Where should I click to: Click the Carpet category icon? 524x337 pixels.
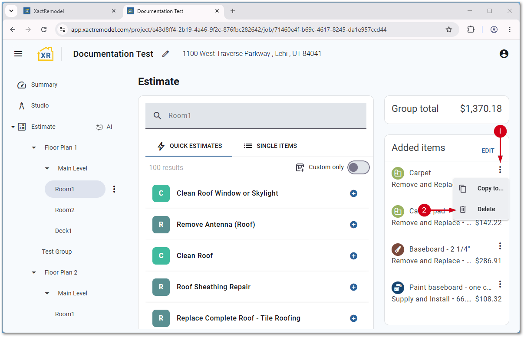click(x=398, y=173)
